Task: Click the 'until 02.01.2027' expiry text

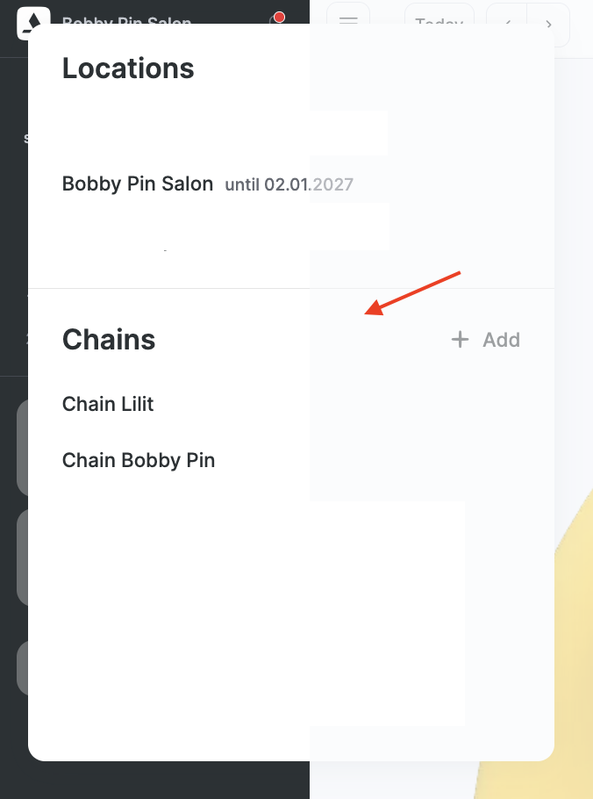Action: point(289,185)
